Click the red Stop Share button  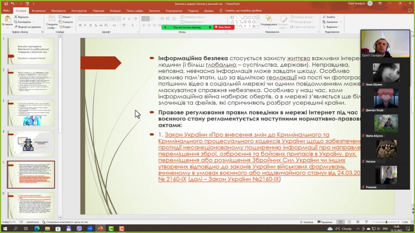(224, 27)
